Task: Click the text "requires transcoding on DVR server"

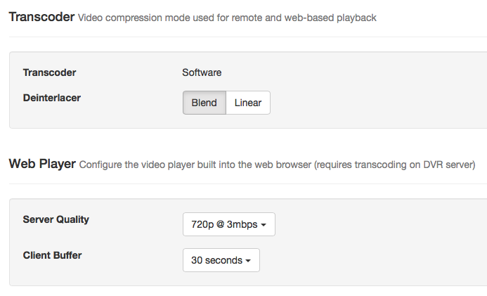Action: (395, 166)
